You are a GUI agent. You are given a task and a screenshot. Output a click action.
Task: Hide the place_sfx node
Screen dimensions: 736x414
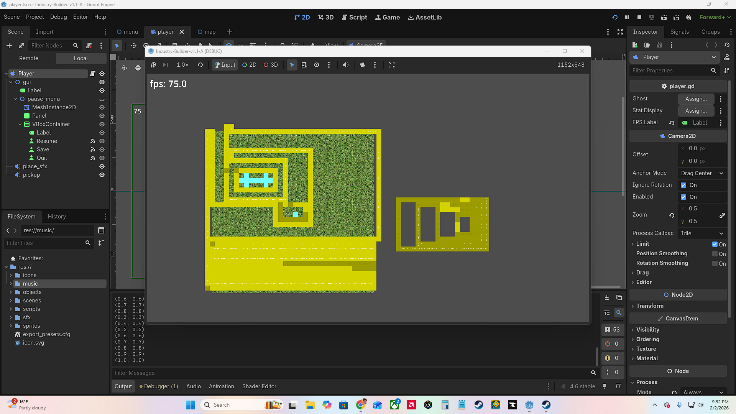pyautogui.click(x=102, y=166)
